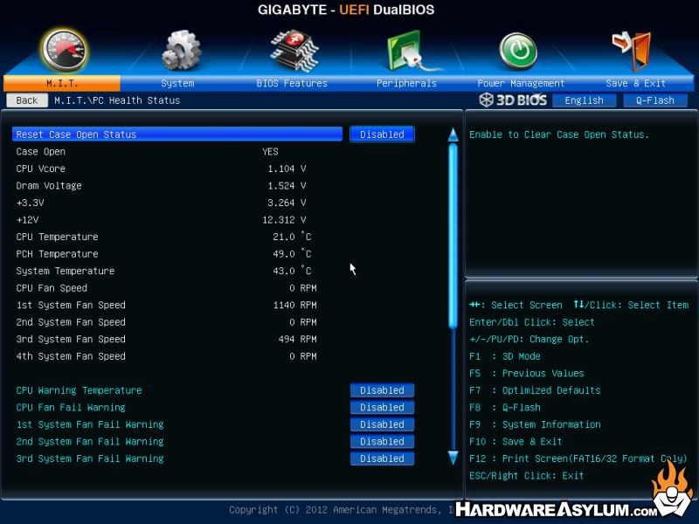Viewport: 699px width, 524px height.
Task: Click the +3.3V reading 3.264 V
Action: [287, 203]
